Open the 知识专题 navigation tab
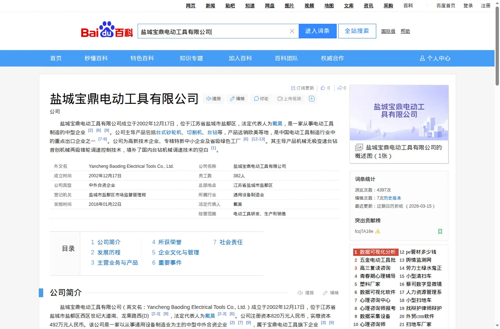 (x=191, y=58)
